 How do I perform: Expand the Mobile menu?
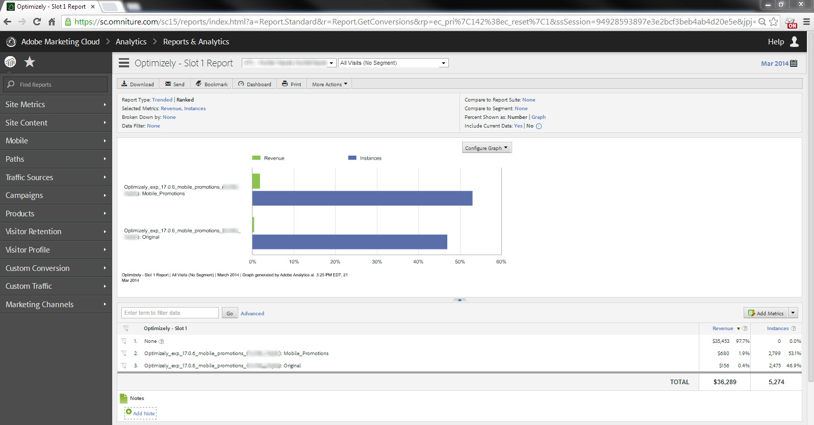point(56,141)
